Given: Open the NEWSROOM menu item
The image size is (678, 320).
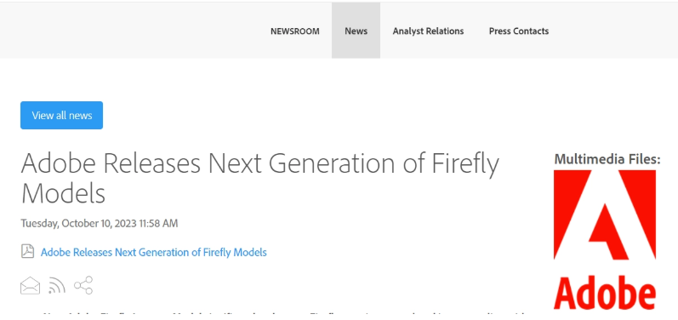Looking at the screenshot, I should [x=295, y=31].
